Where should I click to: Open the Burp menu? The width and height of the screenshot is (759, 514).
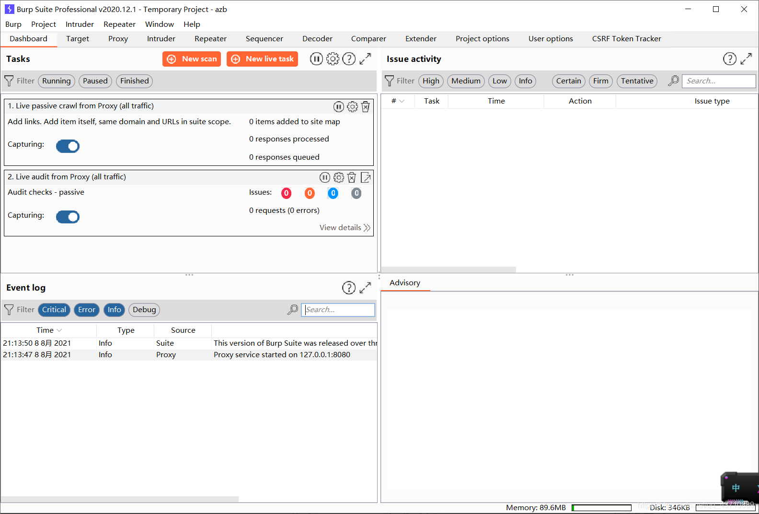pyautogui.click(x=13, y=24)
